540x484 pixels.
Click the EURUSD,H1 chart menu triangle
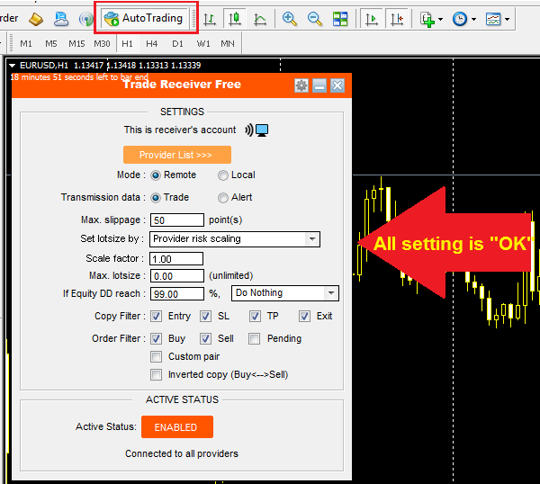(x=13, y=66)
